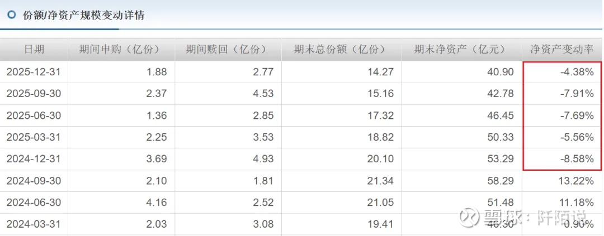Click the 2025-03-31 date cell

(x=34, y=137)
